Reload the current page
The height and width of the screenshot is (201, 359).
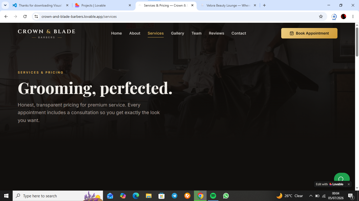25,16
